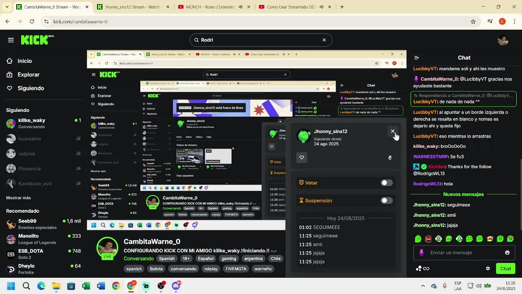Screen dimensions: 522x294
Task: Open the user profile avatar menu
Action: point(503,40)
